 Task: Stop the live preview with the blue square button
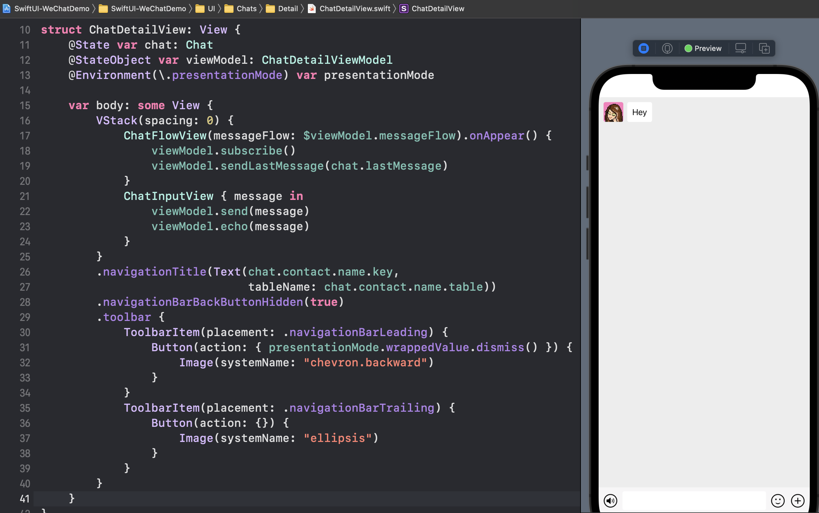tap(644, 48)
